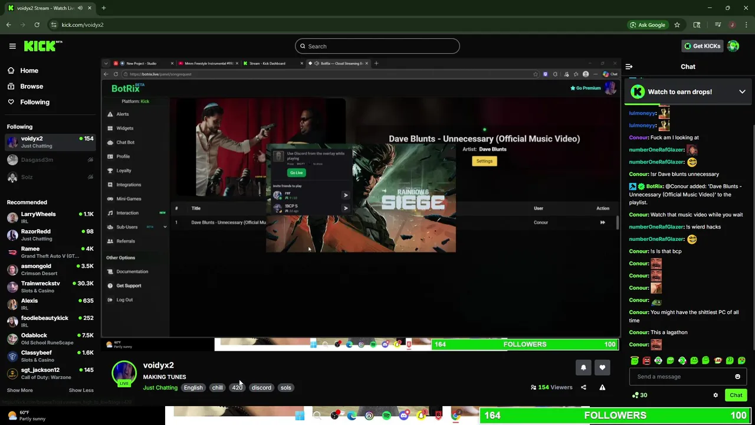Screen dimensions: 755x425
Task: View site information icon in address bar
Action: (54, 25)
